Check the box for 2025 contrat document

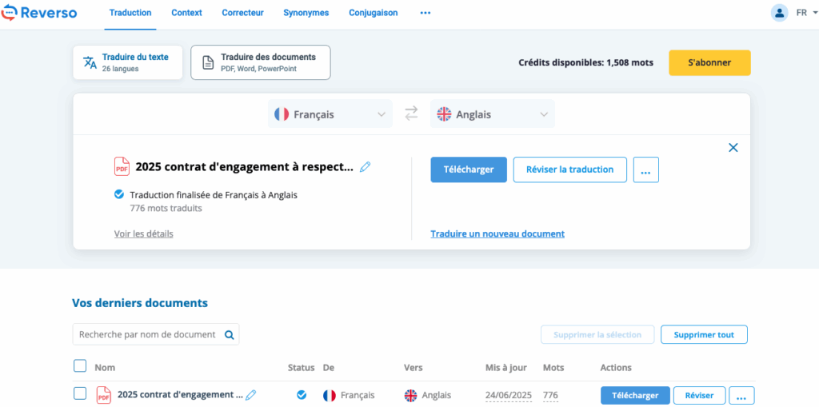tap(80, 393)
